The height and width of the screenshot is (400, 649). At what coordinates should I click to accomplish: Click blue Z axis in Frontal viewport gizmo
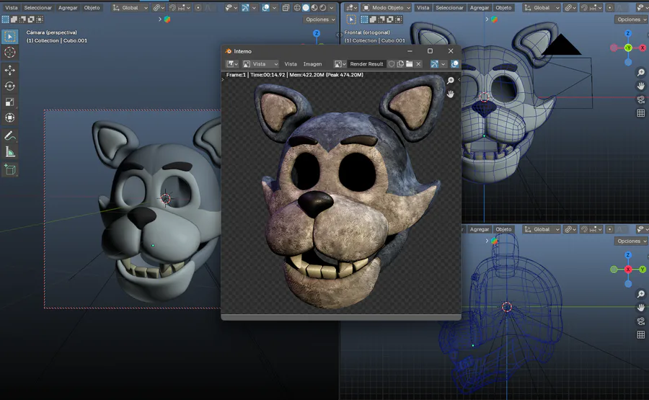628,33
